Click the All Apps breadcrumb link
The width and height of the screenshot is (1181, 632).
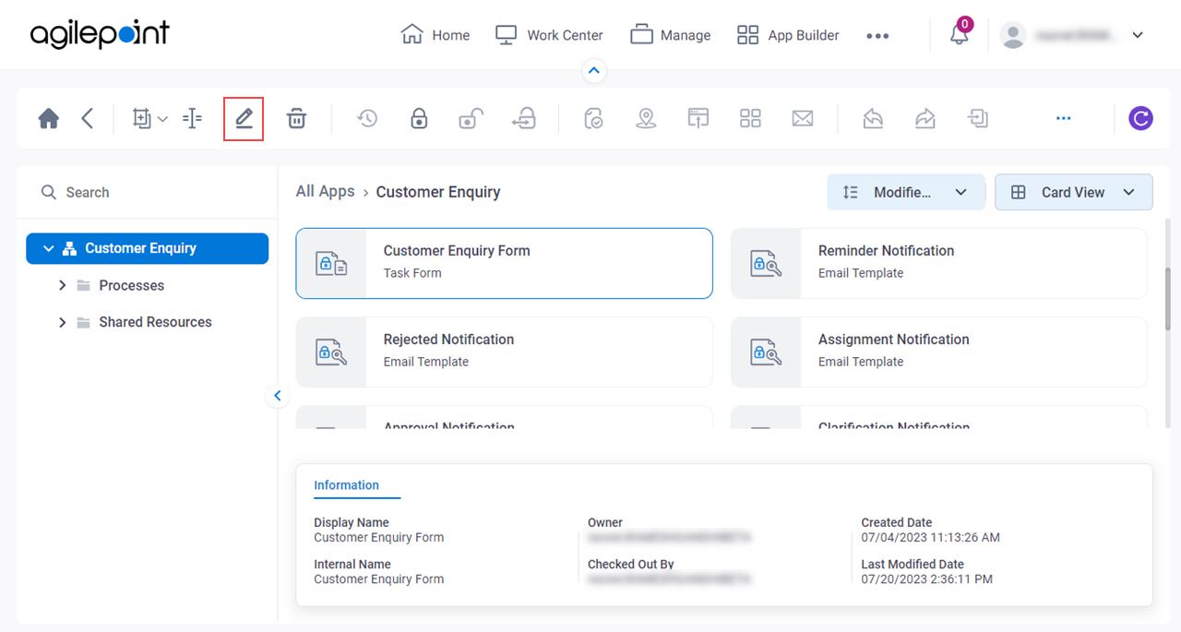click(325, 191)
